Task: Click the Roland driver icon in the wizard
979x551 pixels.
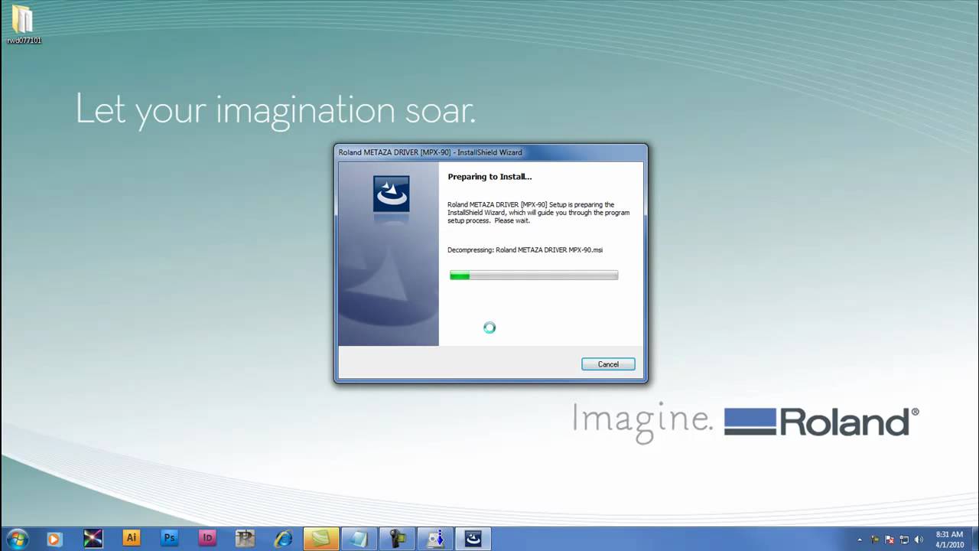Action: [x=391, y=194]
